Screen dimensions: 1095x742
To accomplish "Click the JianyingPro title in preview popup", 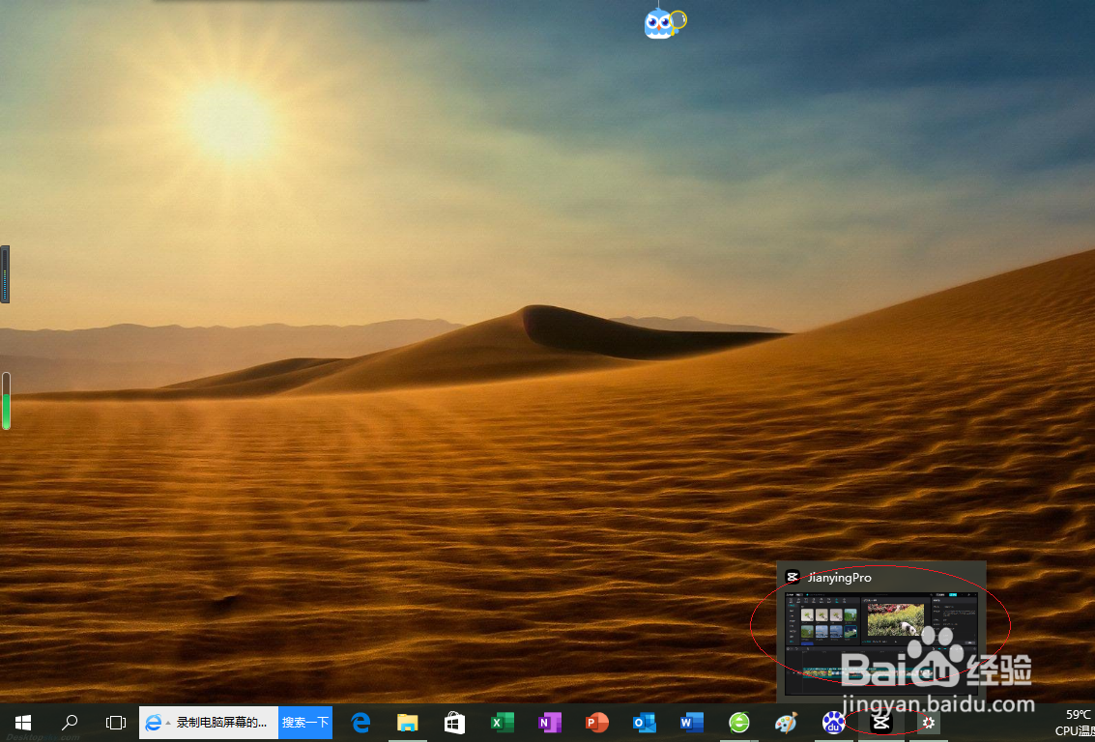I will point(839,578).
